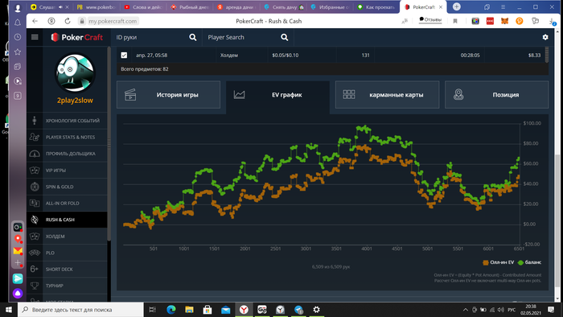Open Short Deck section
563x317 pixels.
pyautogui.click(x=67, y=270)
